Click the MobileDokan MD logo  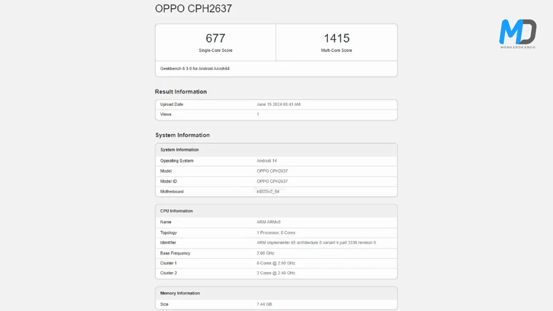(x=518, y=33)
